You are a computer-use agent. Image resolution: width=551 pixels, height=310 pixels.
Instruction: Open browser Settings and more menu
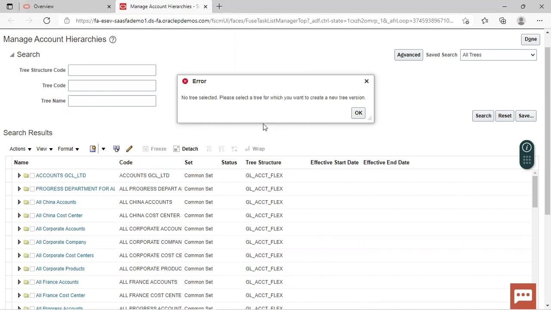(540, 21)
